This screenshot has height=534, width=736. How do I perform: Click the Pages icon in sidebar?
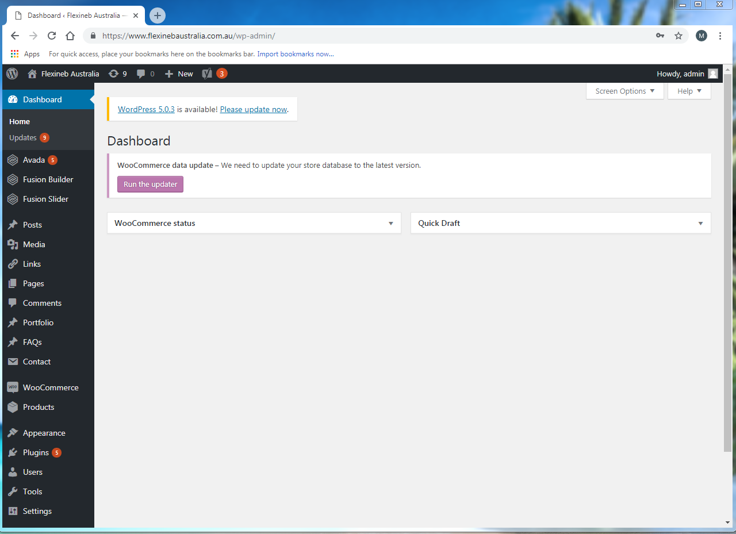pyautogui.click(x=13, y=283)
